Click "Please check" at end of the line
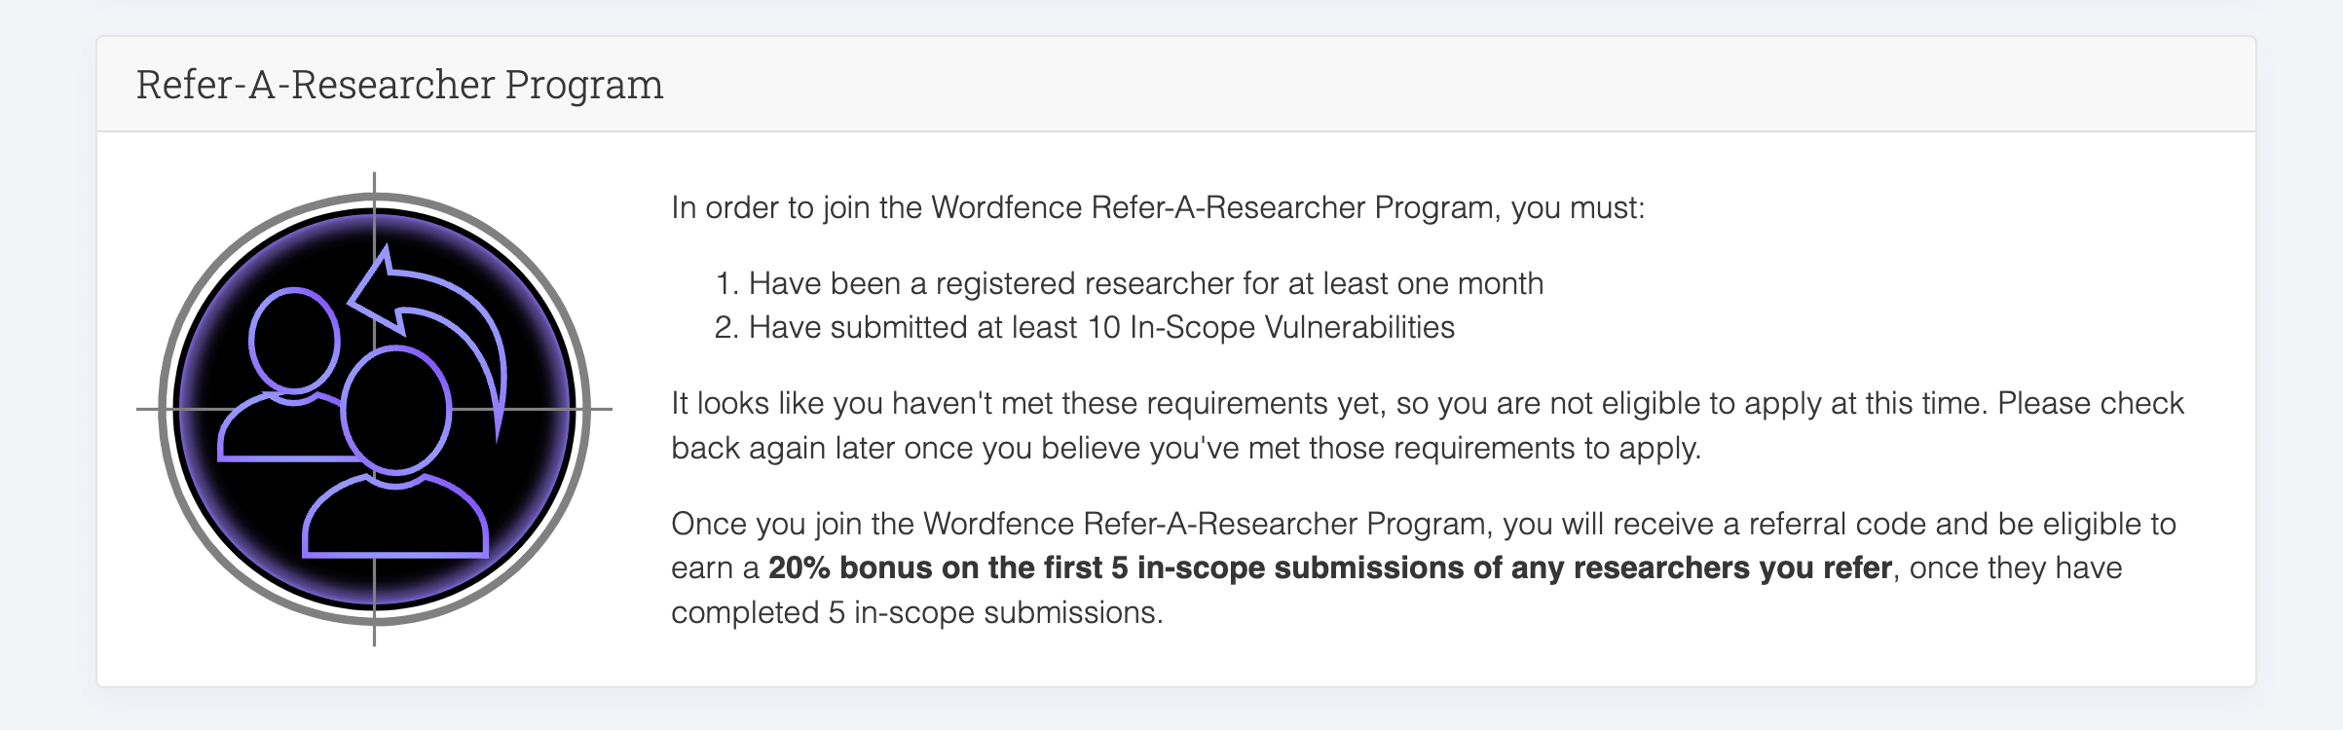Image resolution: width=2343 pixels, height=730 pixels. pyautogui.click(x=2090, y=403)
